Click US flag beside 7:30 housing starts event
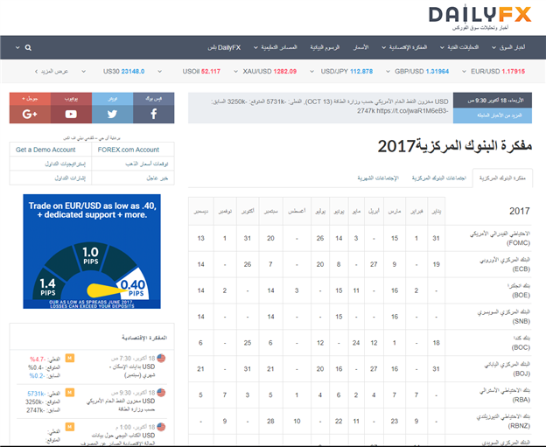Viewport: 546px width, 447px height. (161, 359)
